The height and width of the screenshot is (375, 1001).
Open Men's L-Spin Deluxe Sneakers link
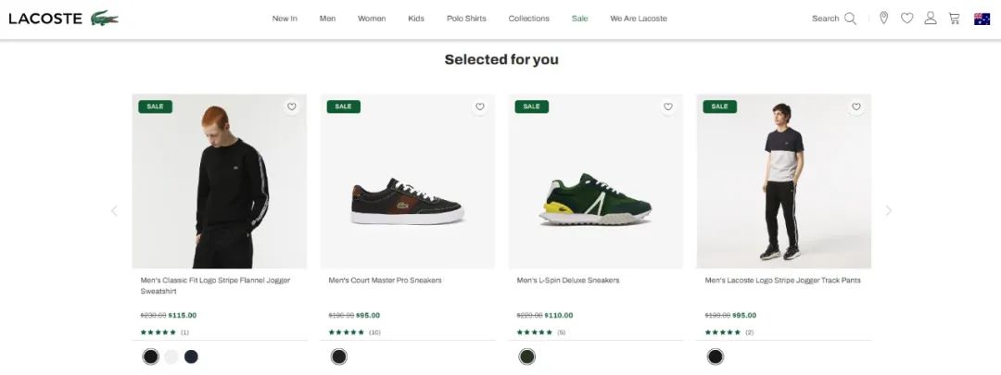pyautogui.click(x=568, y=280)
